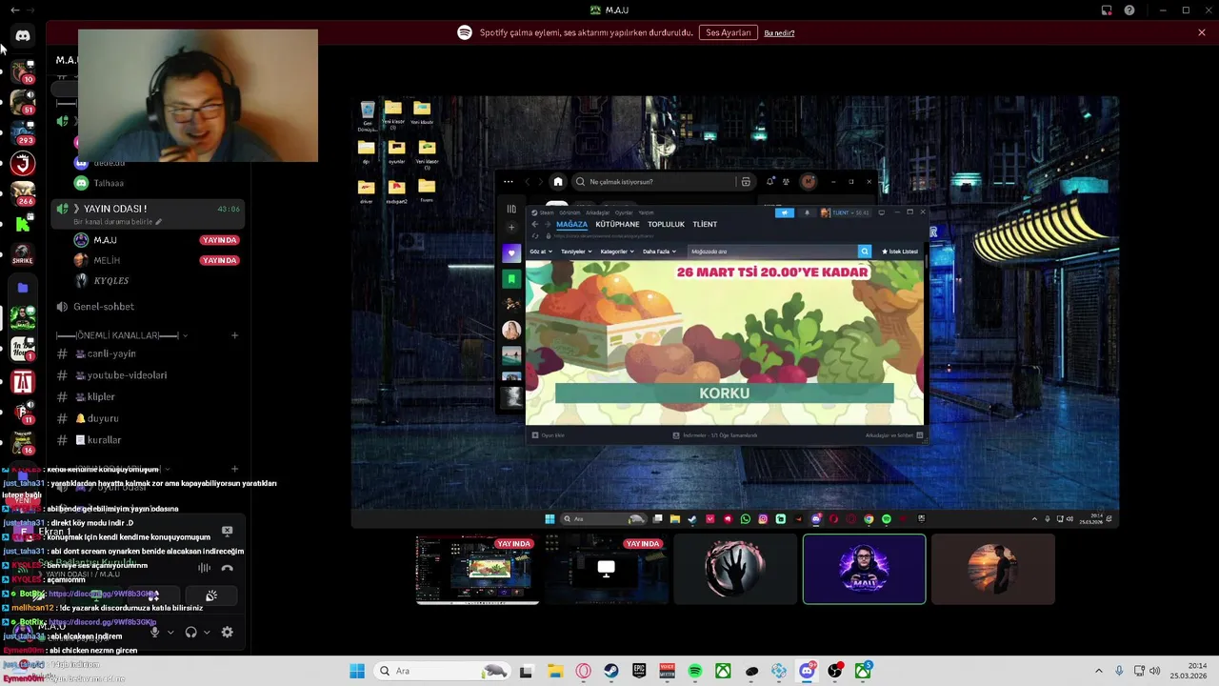Screen dimensions: 1219x686
Task: Watch M.A.U's live stream thumbnail tile
Action: click(477, 570)
